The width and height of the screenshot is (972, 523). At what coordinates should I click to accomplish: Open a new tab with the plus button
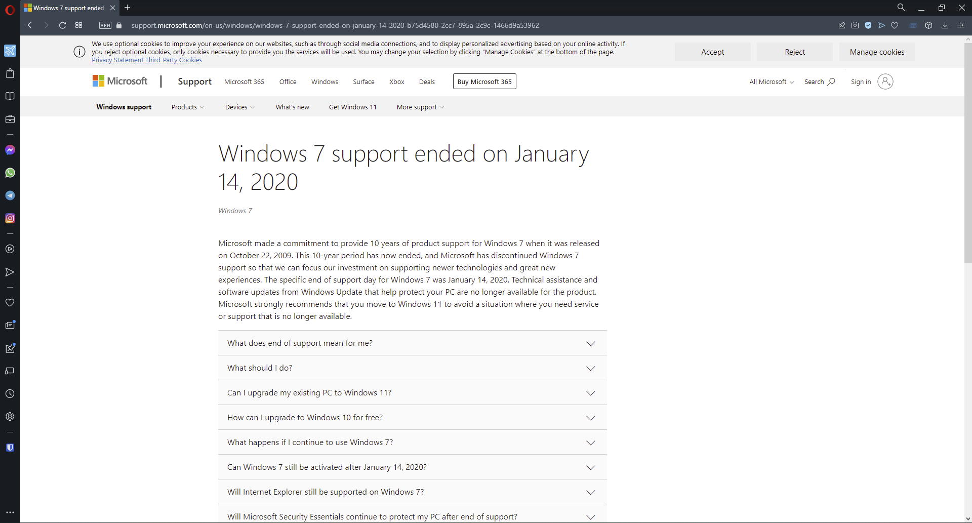[x=128, y=8]
